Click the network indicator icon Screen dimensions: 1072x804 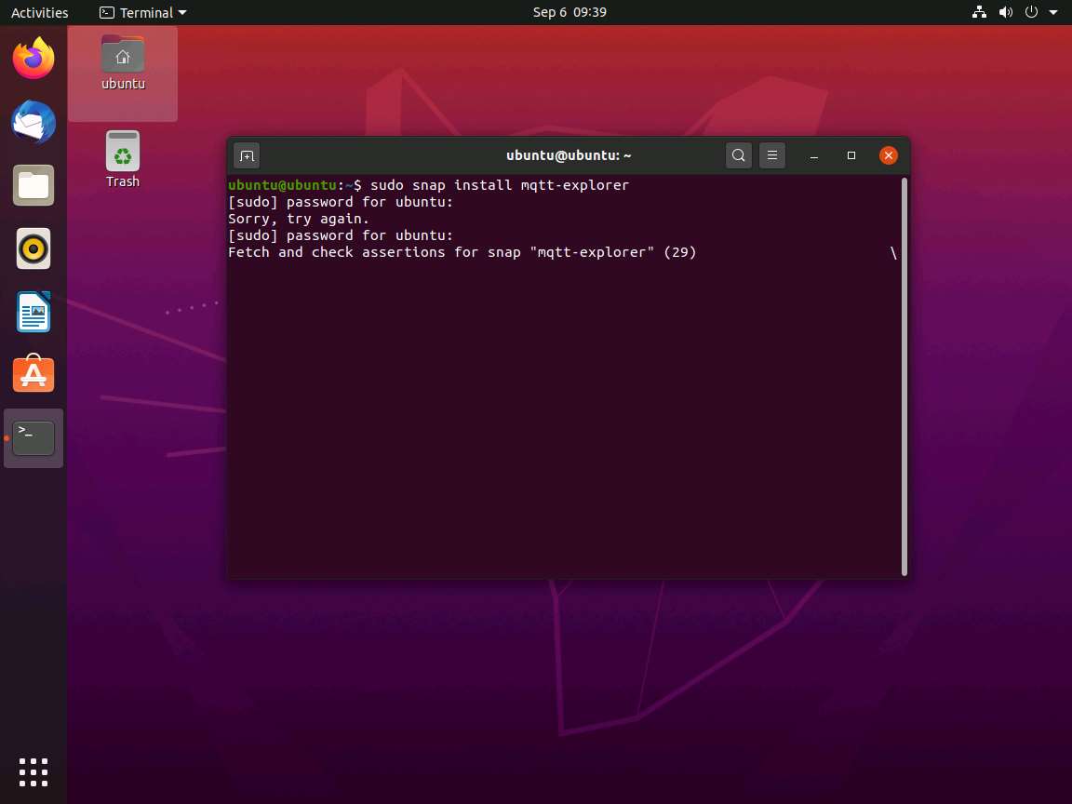pyautogui.click(x=979, y=12)
